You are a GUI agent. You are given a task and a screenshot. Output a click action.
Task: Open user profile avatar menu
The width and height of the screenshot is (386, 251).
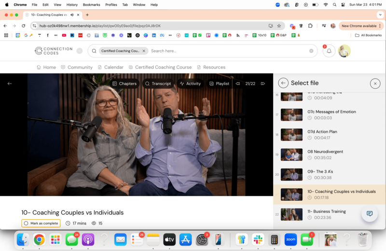point(344,51)
